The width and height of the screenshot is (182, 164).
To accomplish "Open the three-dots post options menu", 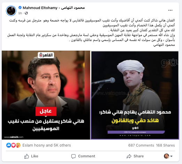I will 170,10.
